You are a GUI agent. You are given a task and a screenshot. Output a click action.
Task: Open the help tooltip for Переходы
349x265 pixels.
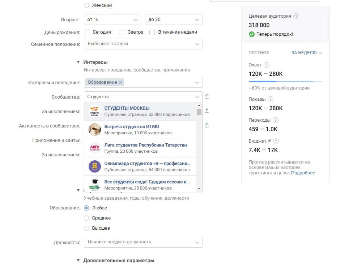276,120
